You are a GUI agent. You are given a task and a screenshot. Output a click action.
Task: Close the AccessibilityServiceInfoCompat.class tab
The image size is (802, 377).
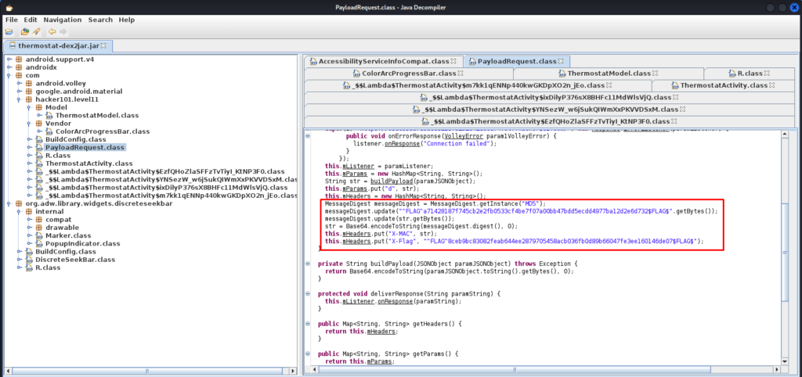(453, 61)
